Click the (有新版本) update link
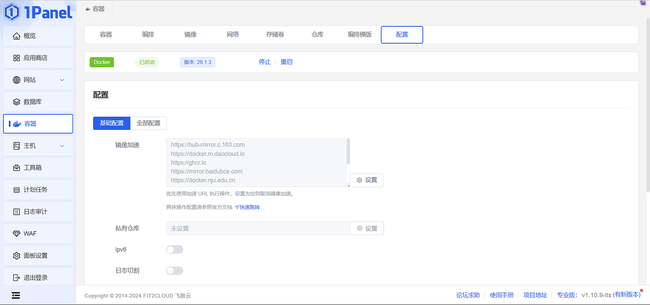The image size is (650, 305). pos(627,295)
